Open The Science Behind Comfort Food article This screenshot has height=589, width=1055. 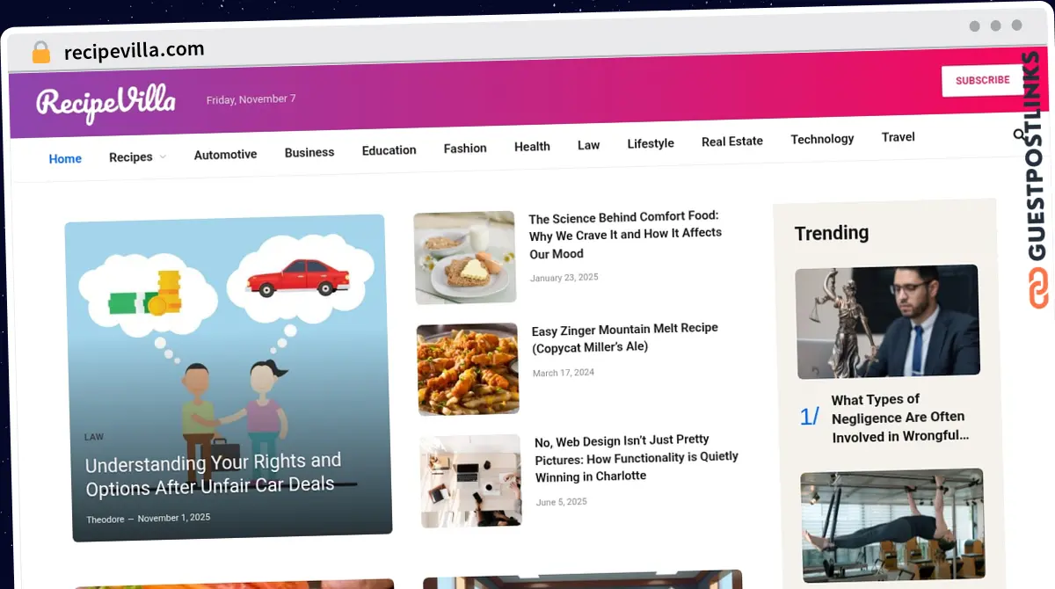tap(625, 235)
